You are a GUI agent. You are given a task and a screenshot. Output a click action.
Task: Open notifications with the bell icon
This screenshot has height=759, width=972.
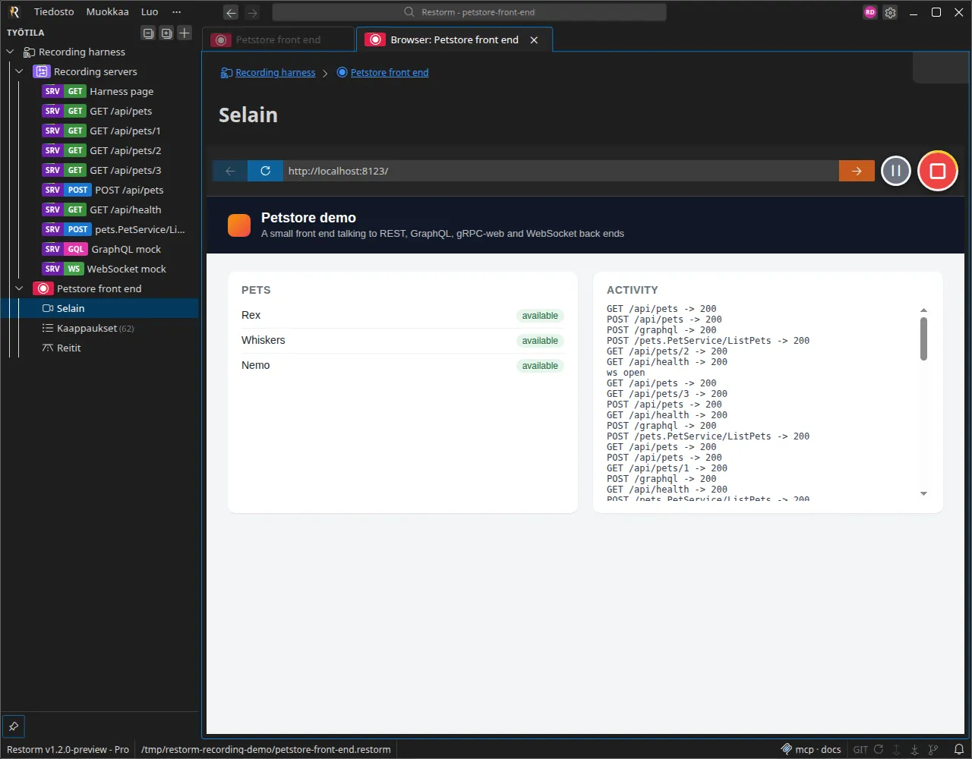coord(959,749)
